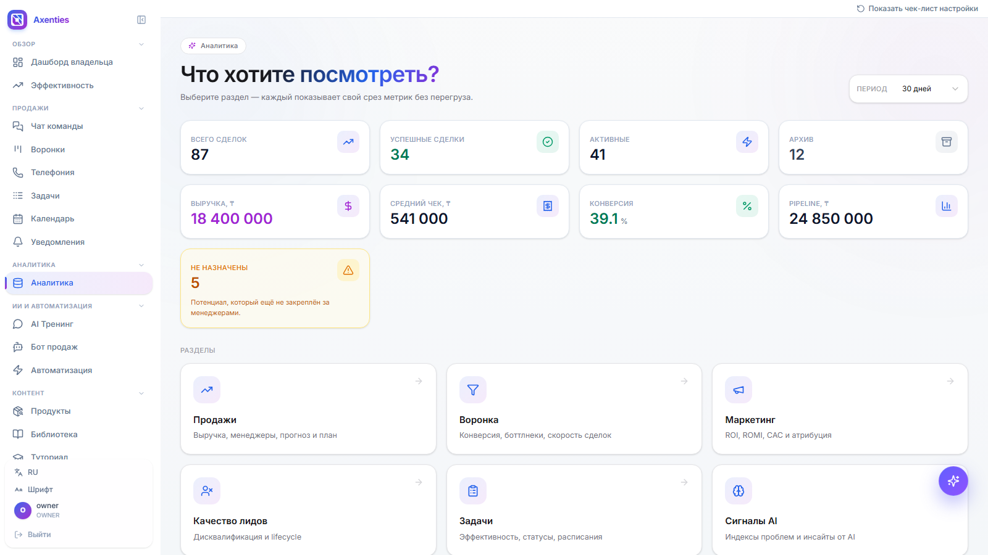This screenshot has width=988, height=555.
Task: Click the Маркетинг megaphone icon
Action: [x=739, y=390]
